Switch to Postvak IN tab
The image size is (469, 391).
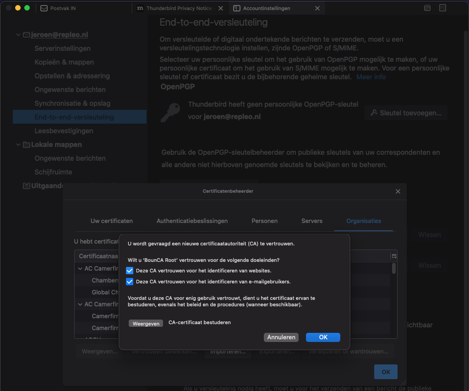[58, 8]
